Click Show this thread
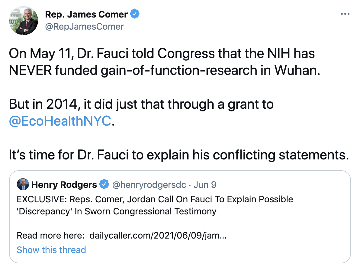This screenshot has height=276, width=360. pos(51,250)
